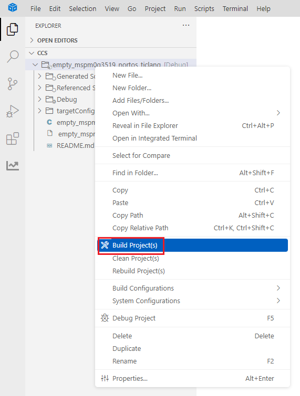This screenshot has height=396, width=300.
Task: Open the Open With submenu arrow
Action: point(278,113)
